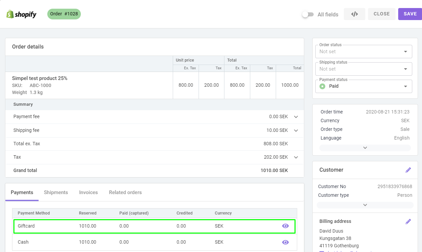Switch to the Invoices tab
Image resolution: width=422 pixels, height=252 pixels.
(x=89, y=192)
